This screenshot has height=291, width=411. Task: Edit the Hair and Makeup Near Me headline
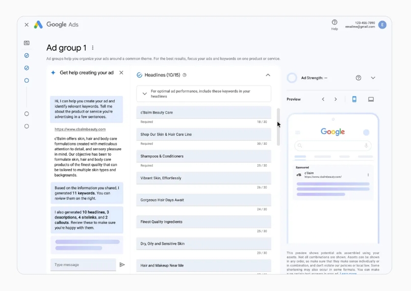point(203,266)
